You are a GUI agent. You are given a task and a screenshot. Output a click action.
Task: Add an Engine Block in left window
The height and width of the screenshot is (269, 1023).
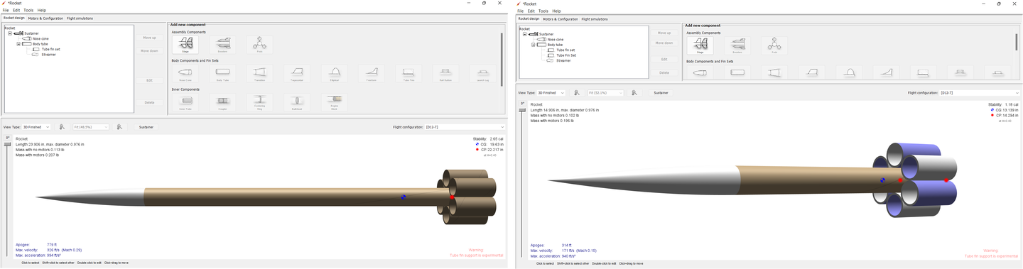pos(335,102)
